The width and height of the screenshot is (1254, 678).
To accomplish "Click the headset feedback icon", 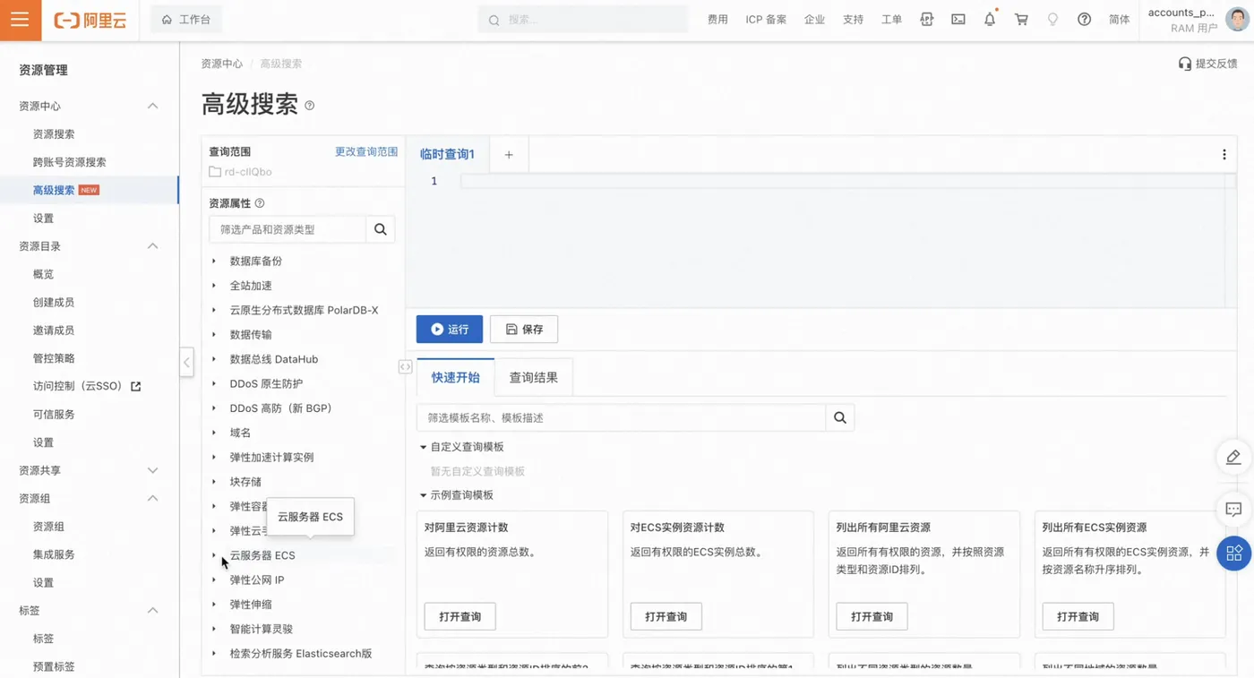I will [x=1184, y=64].
